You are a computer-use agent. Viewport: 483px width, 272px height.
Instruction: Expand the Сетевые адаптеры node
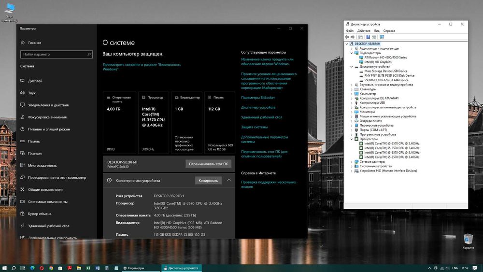pos(352,162)
